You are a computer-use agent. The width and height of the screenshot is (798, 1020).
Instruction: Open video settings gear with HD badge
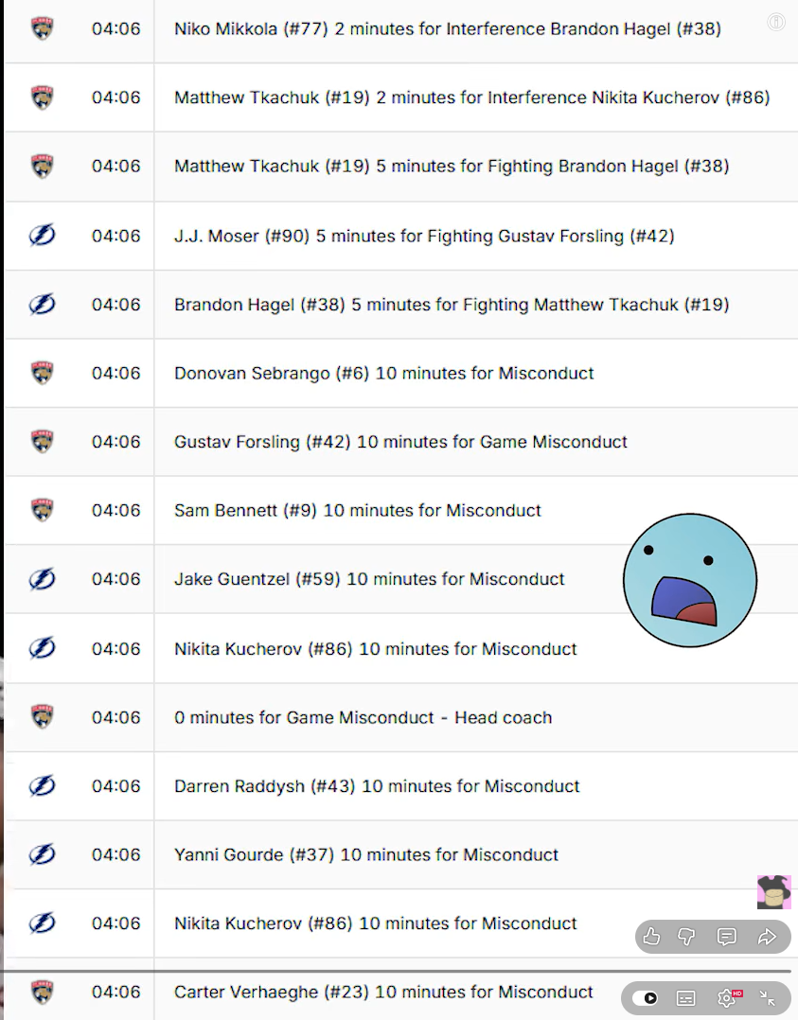click(x=727, y=997)
